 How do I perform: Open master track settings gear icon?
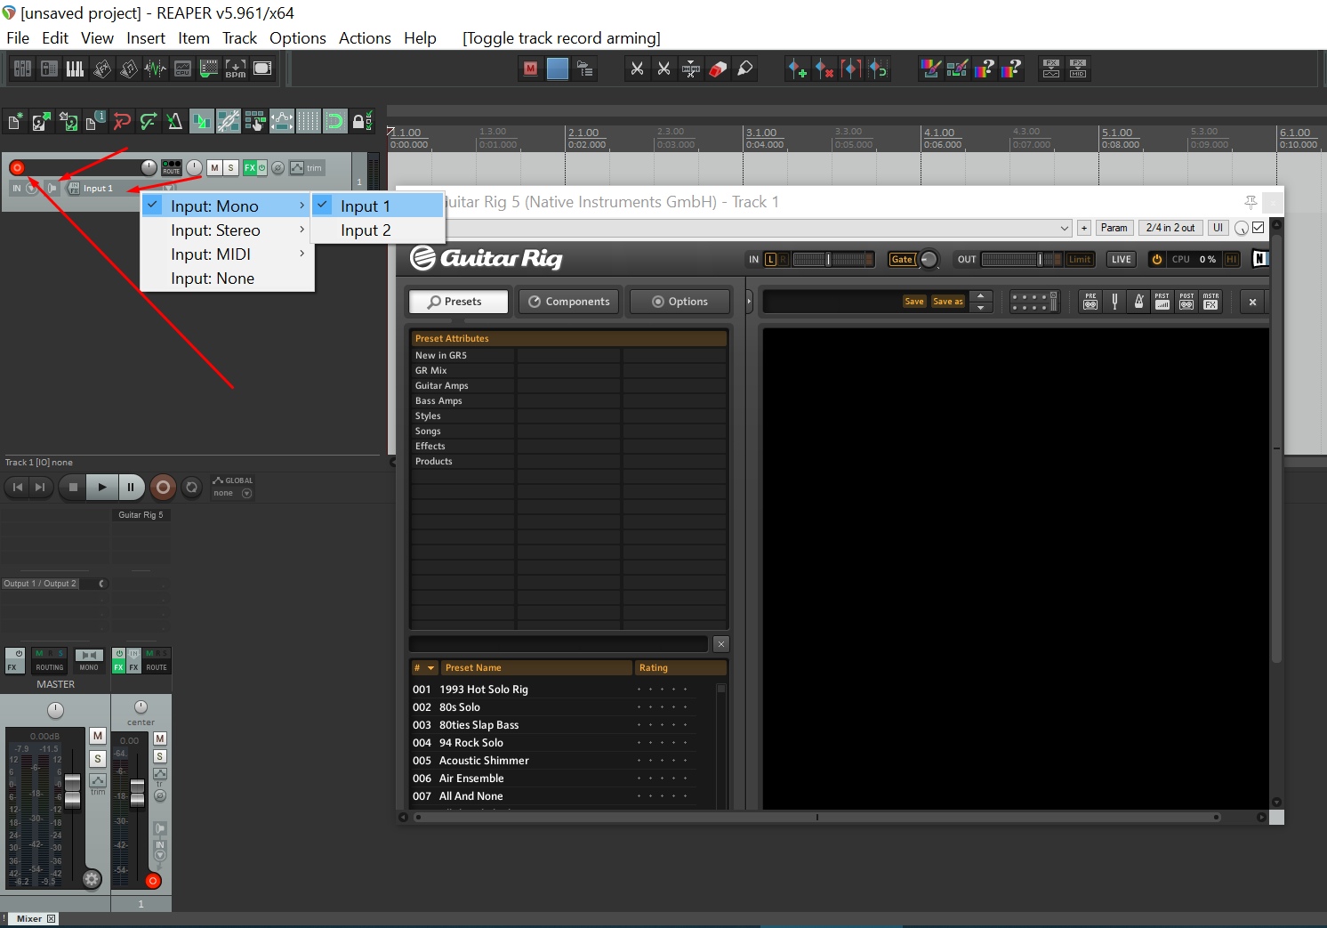pos(92,879)
